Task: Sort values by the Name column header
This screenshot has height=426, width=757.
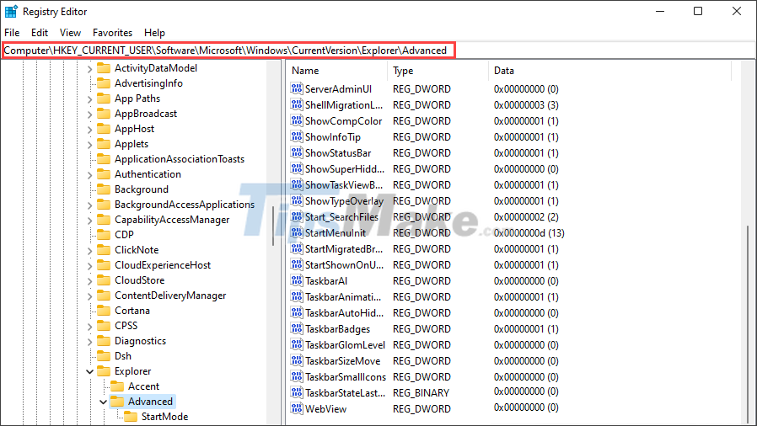Action: (x=337, y=71)
